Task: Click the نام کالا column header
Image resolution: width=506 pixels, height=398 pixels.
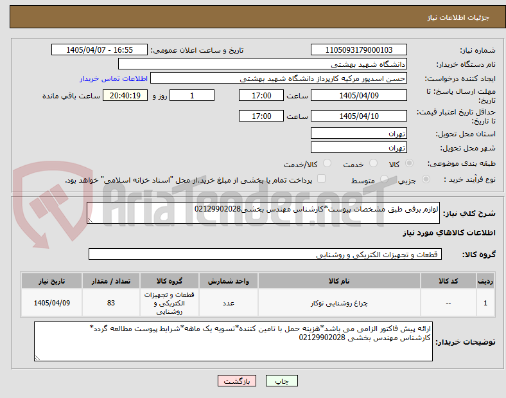Action: pyautogui.click(x=339, y=281)
